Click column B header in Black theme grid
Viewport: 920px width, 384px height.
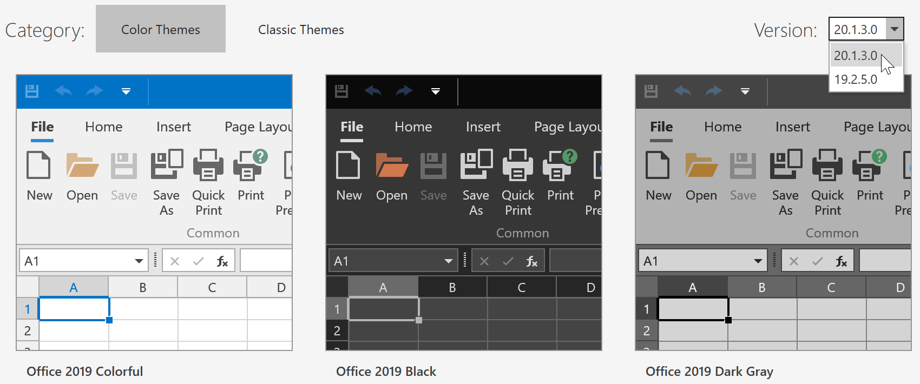(452, 288)
